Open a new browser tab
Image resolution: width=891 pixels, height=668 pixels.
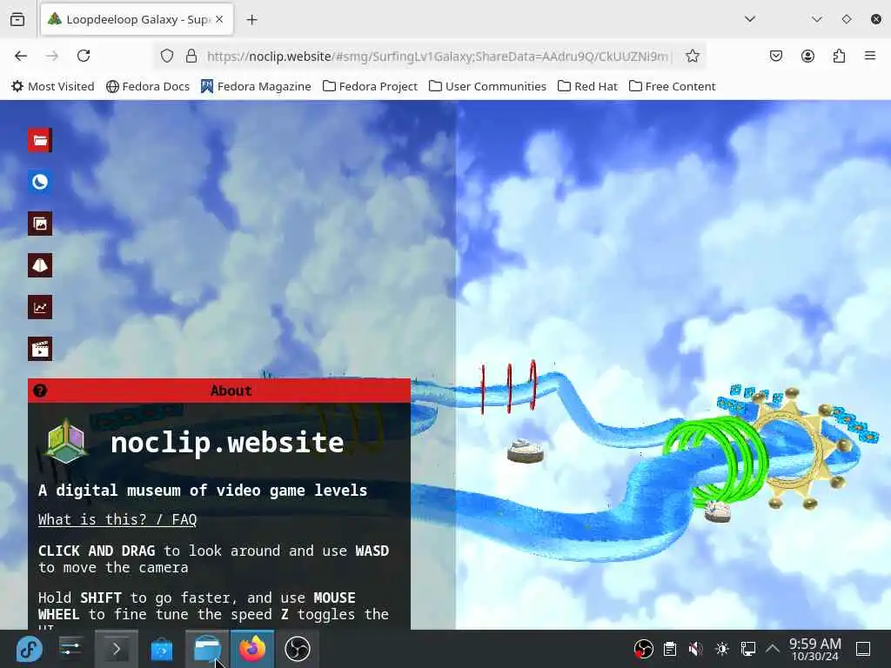coord(251,20)
